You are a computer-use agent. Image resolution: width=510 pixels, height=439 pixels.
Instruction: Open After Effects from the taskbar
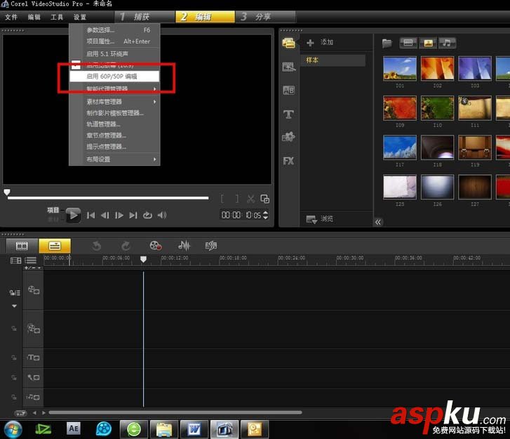coord(74,428)
